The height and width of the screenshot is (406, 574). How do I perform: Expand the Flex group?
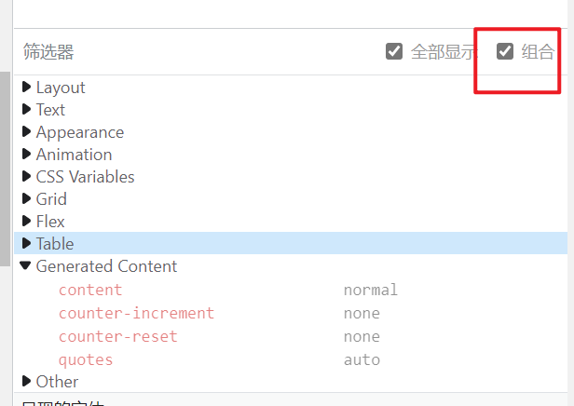tap(27, 222)
